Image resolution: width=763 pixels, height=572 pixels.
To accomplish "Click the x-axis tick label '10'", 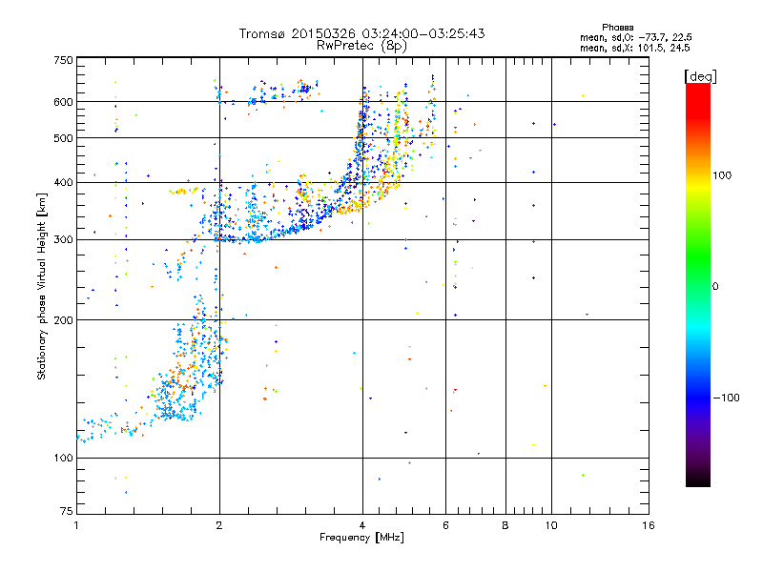I will 551,525.
